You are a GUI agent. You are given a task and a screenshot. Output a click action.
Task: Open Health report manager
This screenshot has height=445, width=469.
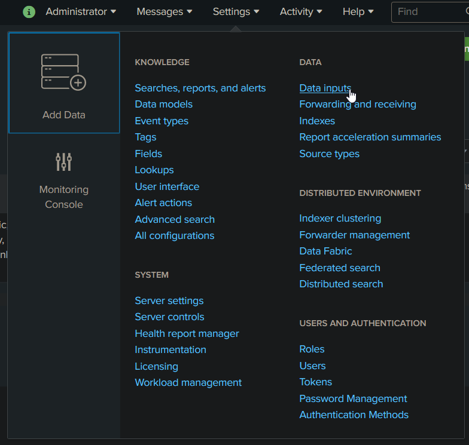[x=187, y=333]
